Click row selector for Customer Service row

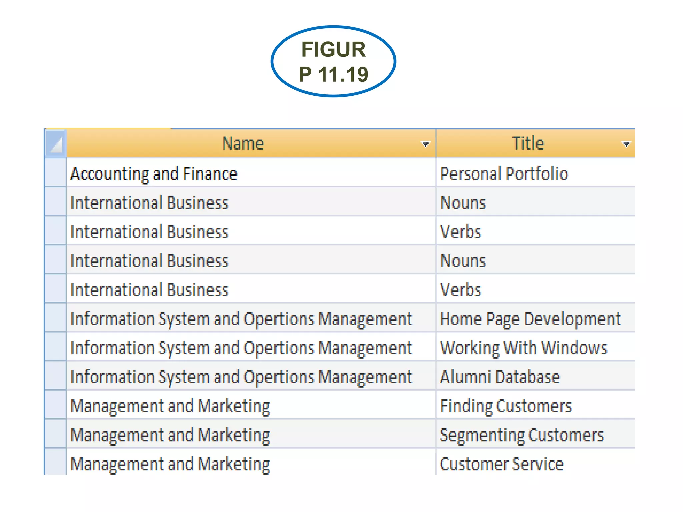point(55,462)
